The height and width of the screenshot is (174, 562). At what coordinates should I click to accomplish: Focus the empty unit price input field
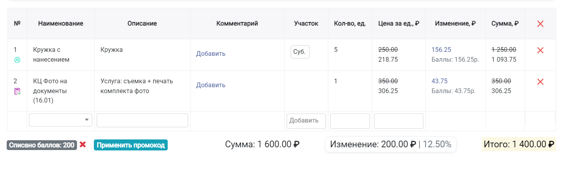pos(399,121)
